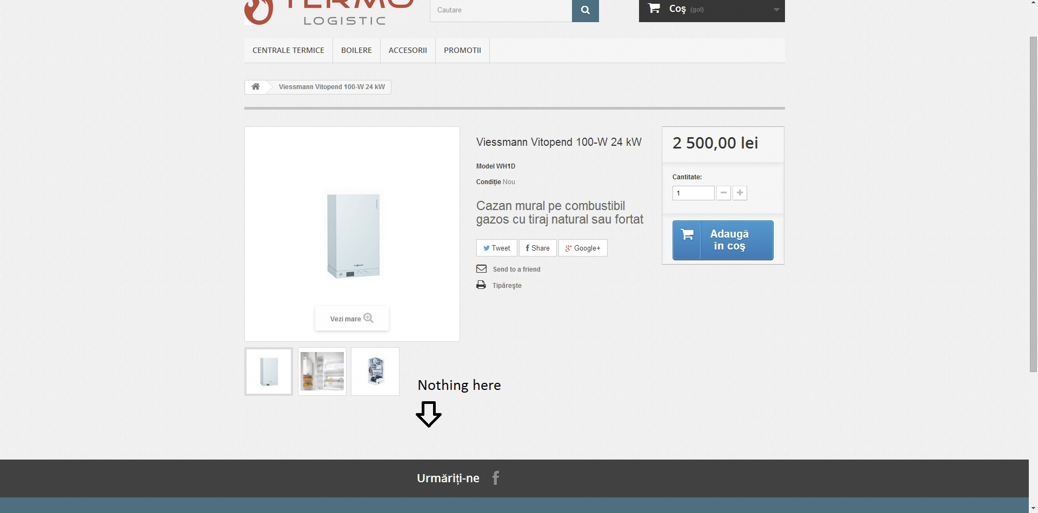Screen dimensions: 1038x513
Task: Click the product title heading
Action: tap(559, 142)
